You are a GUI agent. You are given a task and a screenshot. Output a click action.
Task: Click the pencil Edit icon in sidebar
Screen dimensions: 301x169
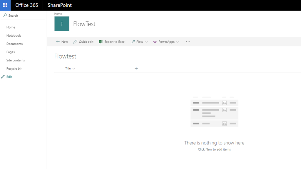point(3,77)
